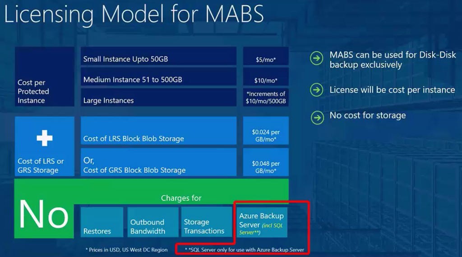The image size is (462, 257).
Task: Click the $10/mo* price cell
Action: [266, 77]
